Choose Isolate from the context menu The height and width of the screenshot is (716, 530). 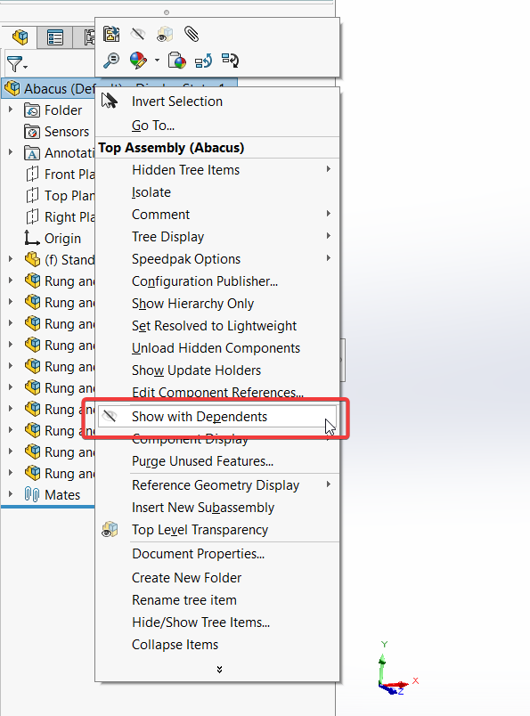pos(151,192)
